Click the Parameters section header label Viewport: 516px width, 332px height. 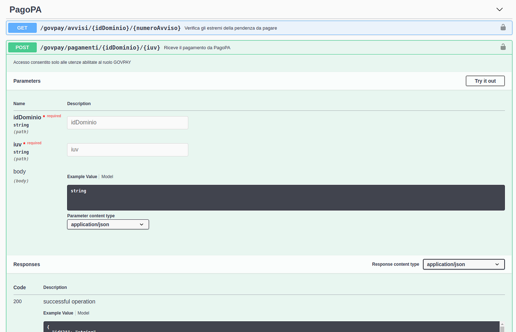(27, 81)
